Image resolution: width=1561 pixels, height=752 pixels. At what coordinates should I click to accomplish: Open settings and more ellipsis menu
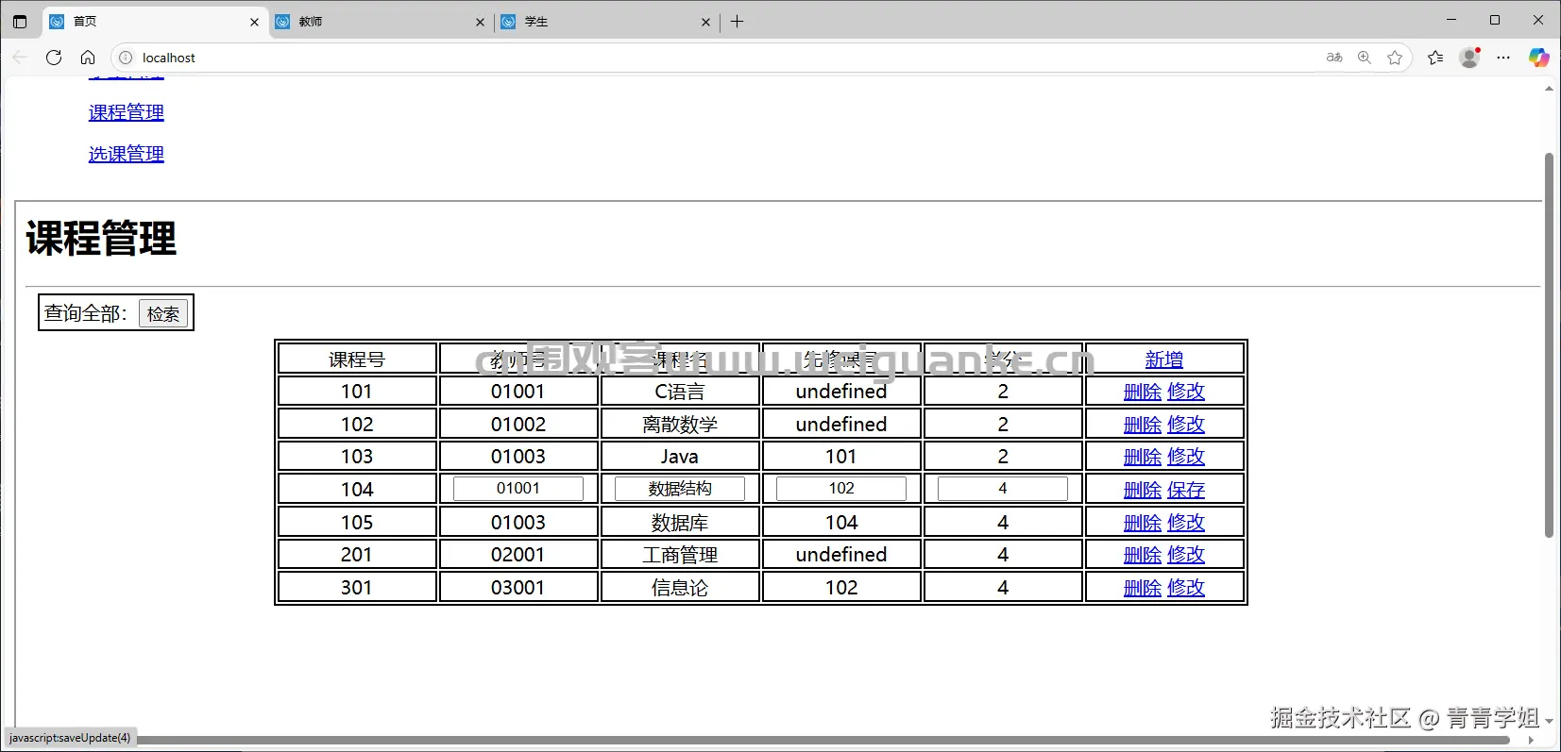click(1503, 58)
